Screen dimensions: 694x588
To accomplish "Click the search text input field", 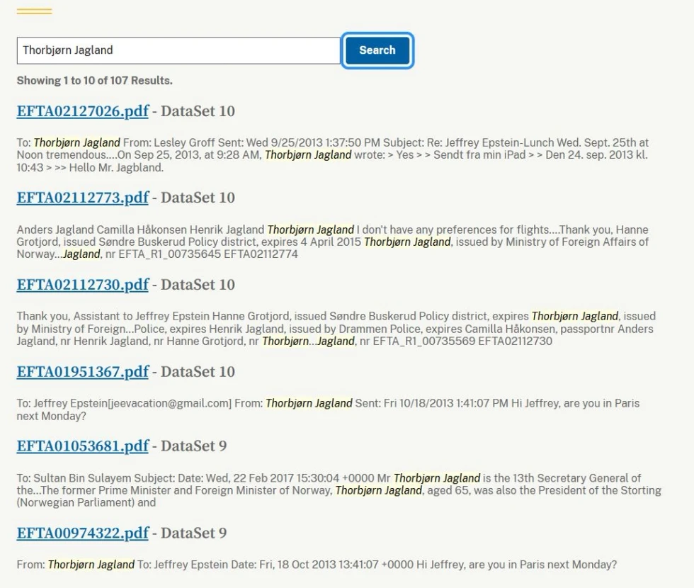I will [x=178, y=50].
